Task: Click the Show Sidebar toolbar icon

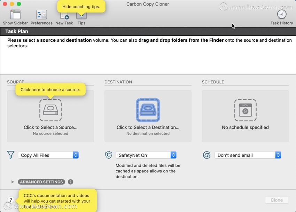Action: click(x=15, y=15)
